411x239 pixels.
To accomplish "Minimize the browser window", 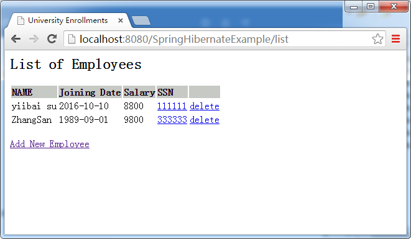I will 354,7.
